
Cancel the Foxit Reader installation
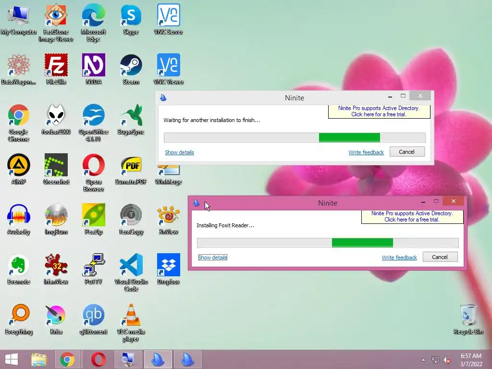(x=440, y=257)
